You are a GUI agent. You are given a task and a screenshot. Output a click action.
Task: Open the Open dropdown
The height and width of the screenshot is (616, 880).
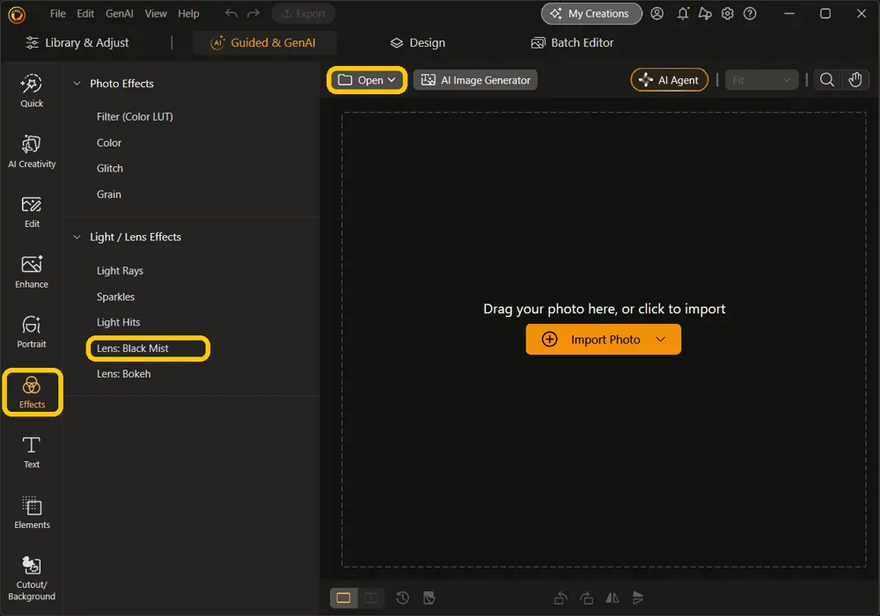click(367, 80)
